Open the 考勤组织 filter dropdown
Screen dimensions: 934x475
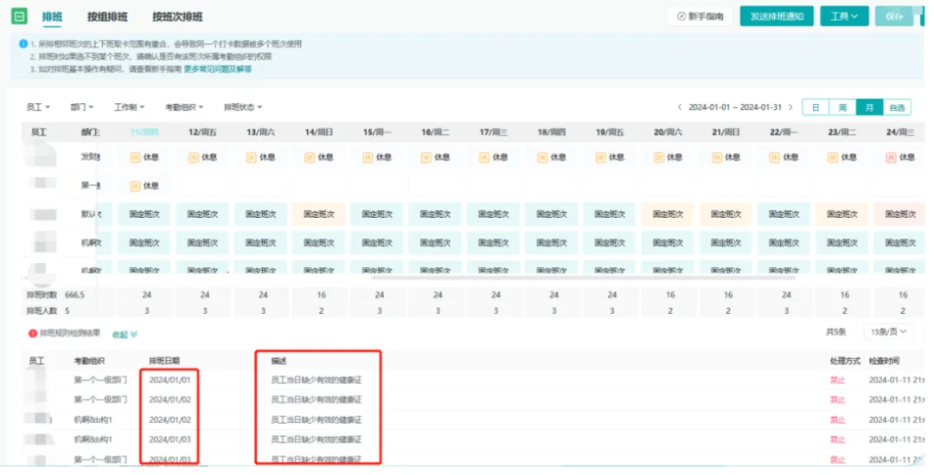coord(184,107)
